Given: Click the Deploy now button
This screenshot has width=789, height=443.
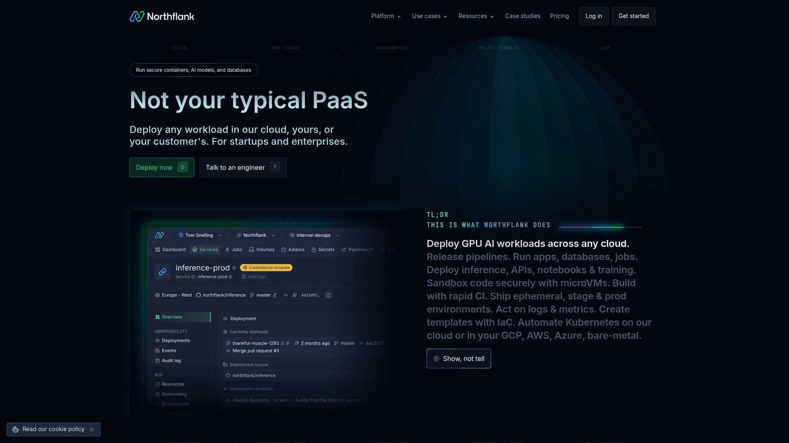Looking at the screenshot, I should 161,167.
